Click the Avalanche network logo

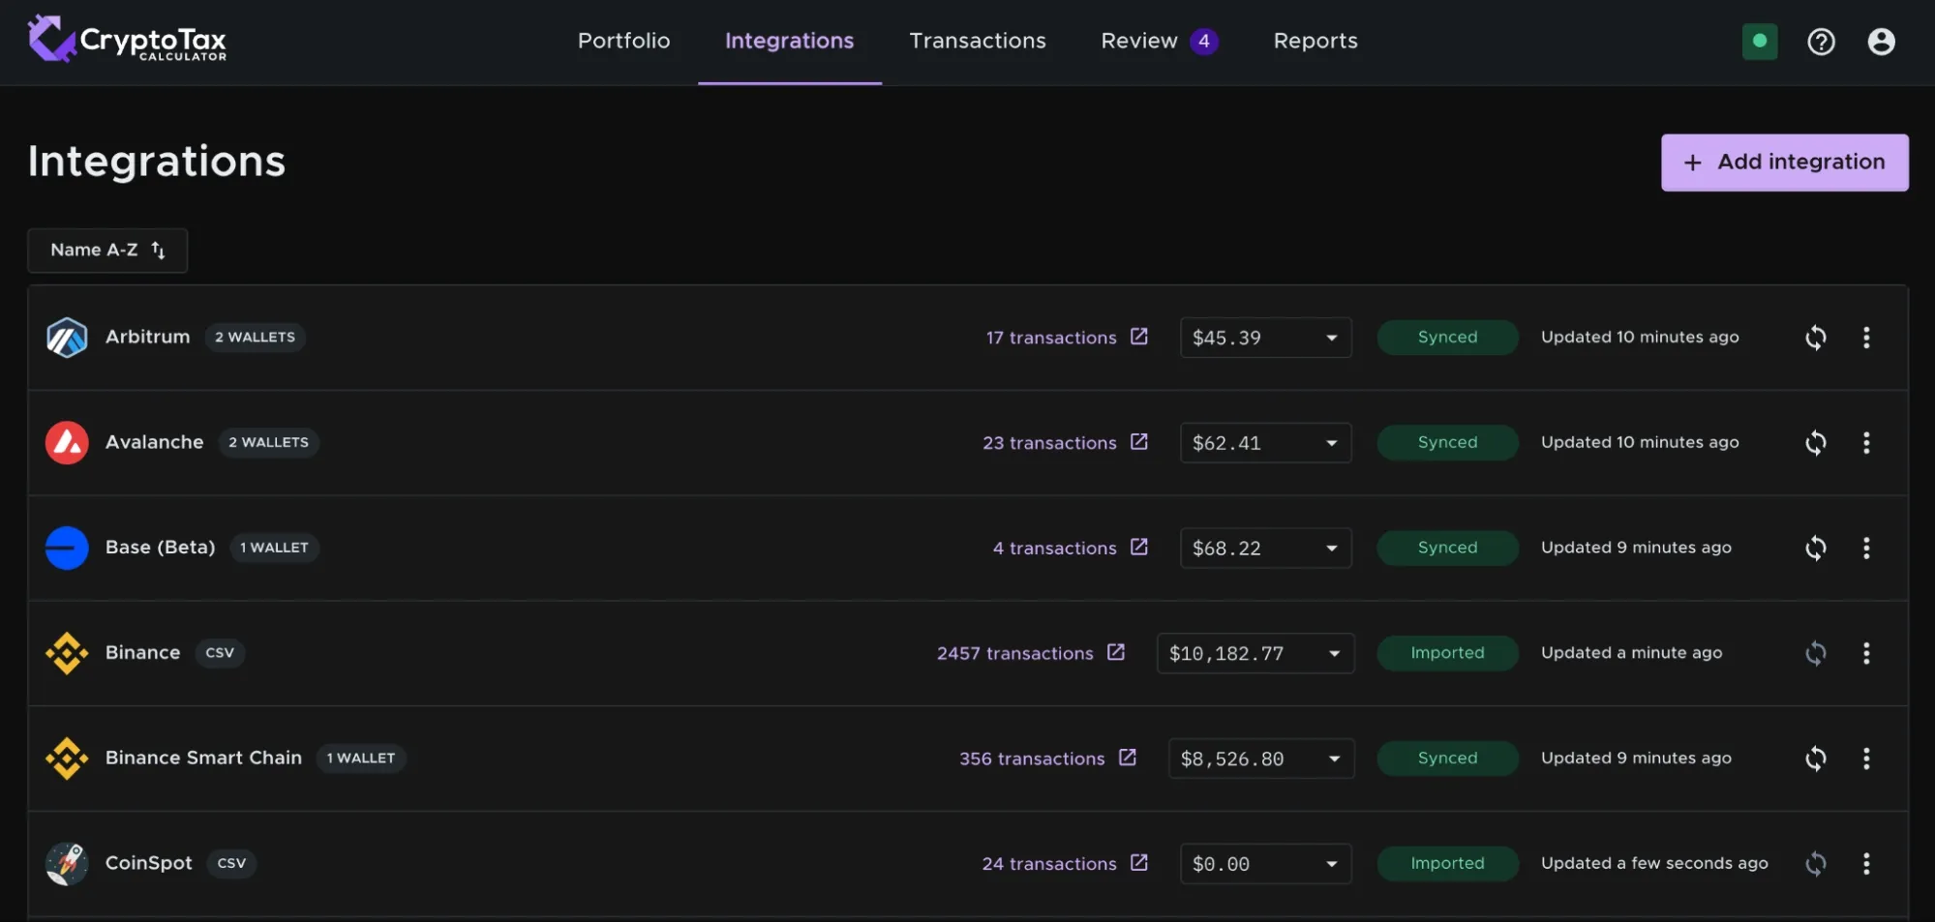point(67,443)
